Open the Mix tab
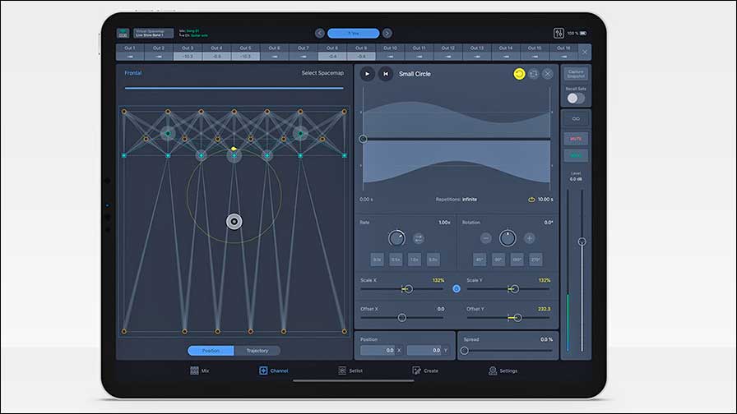 (200, 370)
